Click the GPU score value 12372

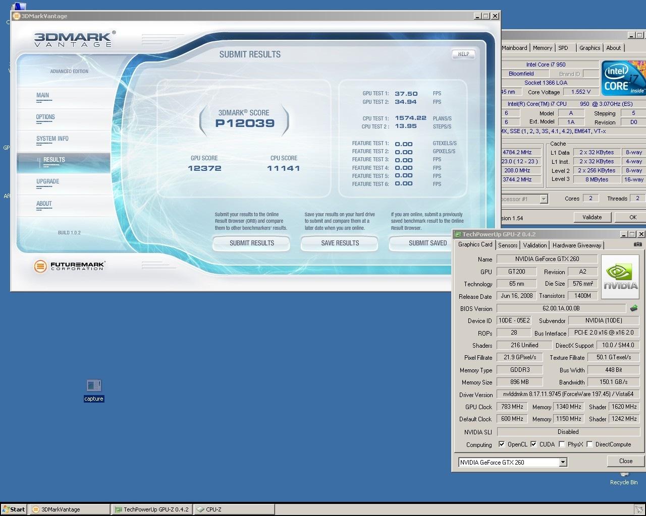pyautogui.click(x=204, y=168)
